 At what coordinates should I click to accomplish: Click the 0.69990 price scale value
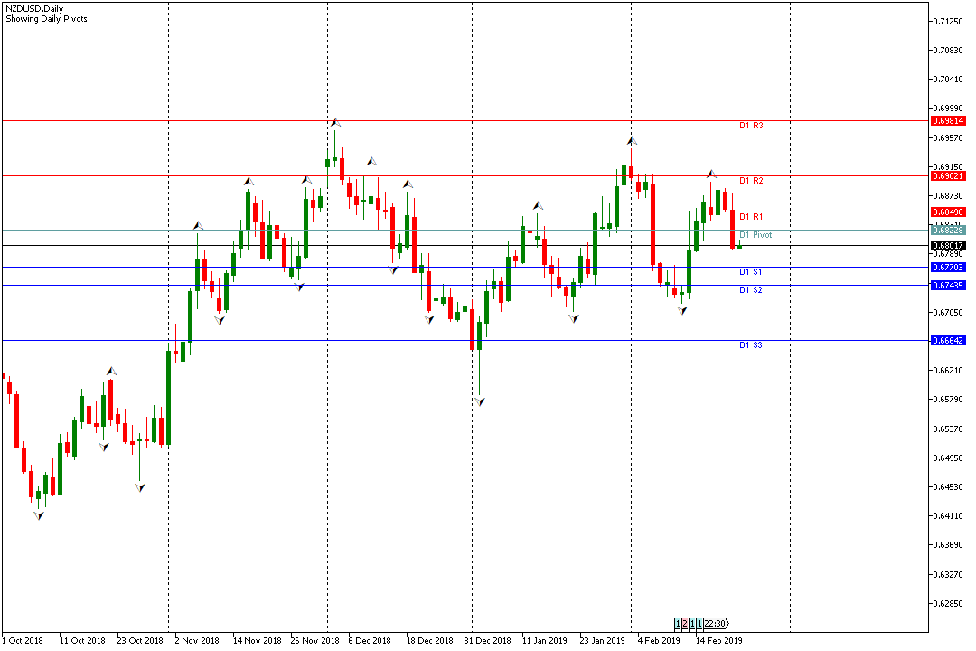(x=948, y=108)
